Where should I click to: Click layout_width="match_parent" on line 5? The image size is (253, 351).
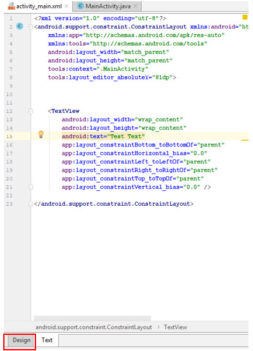(x=109, y=52)
